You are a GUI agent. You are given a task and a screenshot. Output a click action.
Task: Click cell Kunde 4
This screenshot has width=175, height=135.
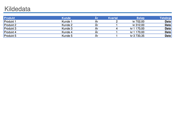(x=67, y=32)
